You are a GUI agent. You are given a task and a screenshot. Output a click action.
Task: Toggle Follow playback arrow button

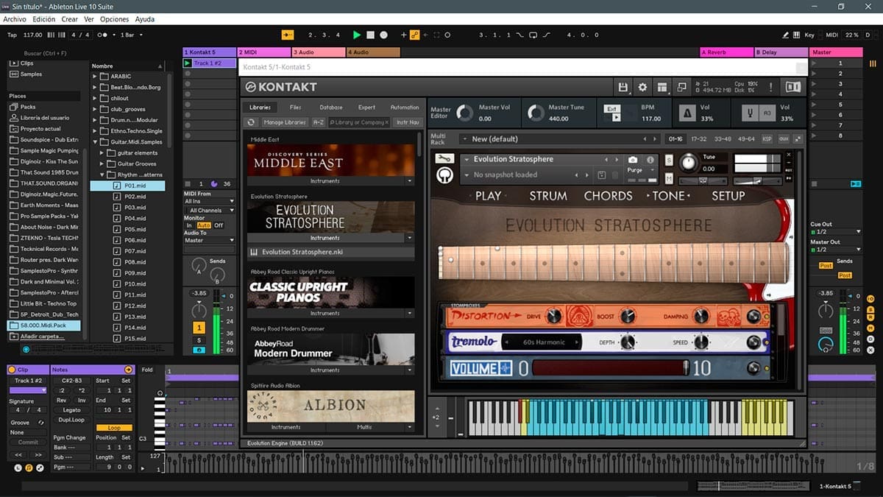[288, 35]
